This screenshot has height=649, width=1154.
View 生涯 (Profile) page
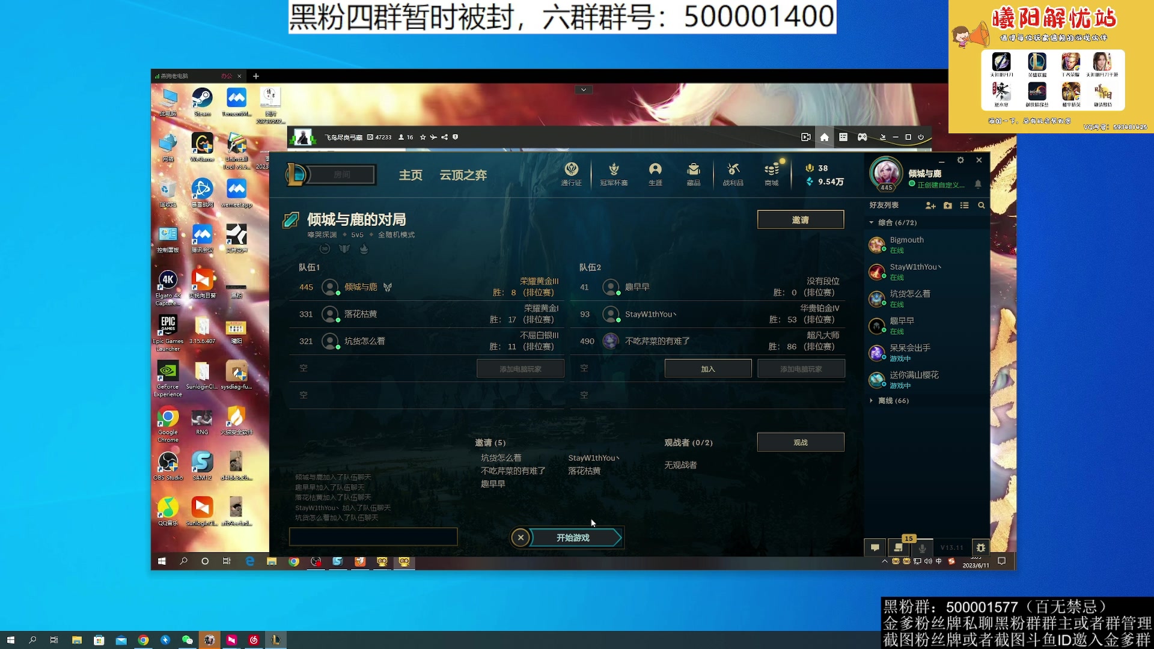pos(656,174)
